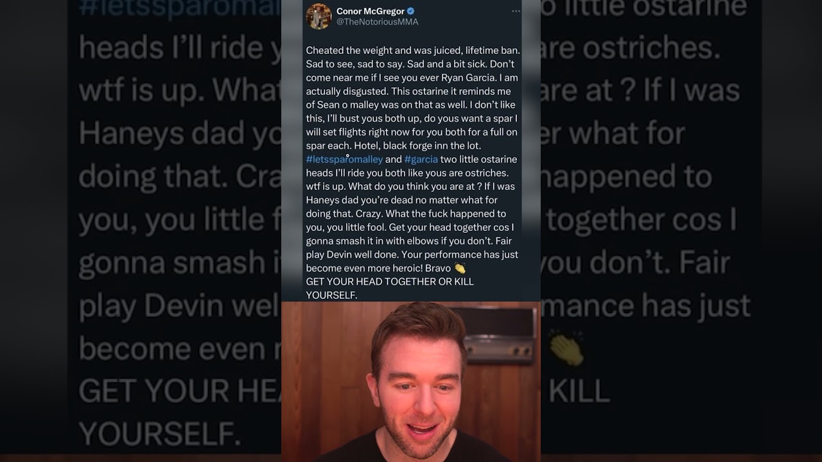
Task: Click the small clapping hands emoji after Bravo
Action: pyautogui.click(x=460, y=268)
